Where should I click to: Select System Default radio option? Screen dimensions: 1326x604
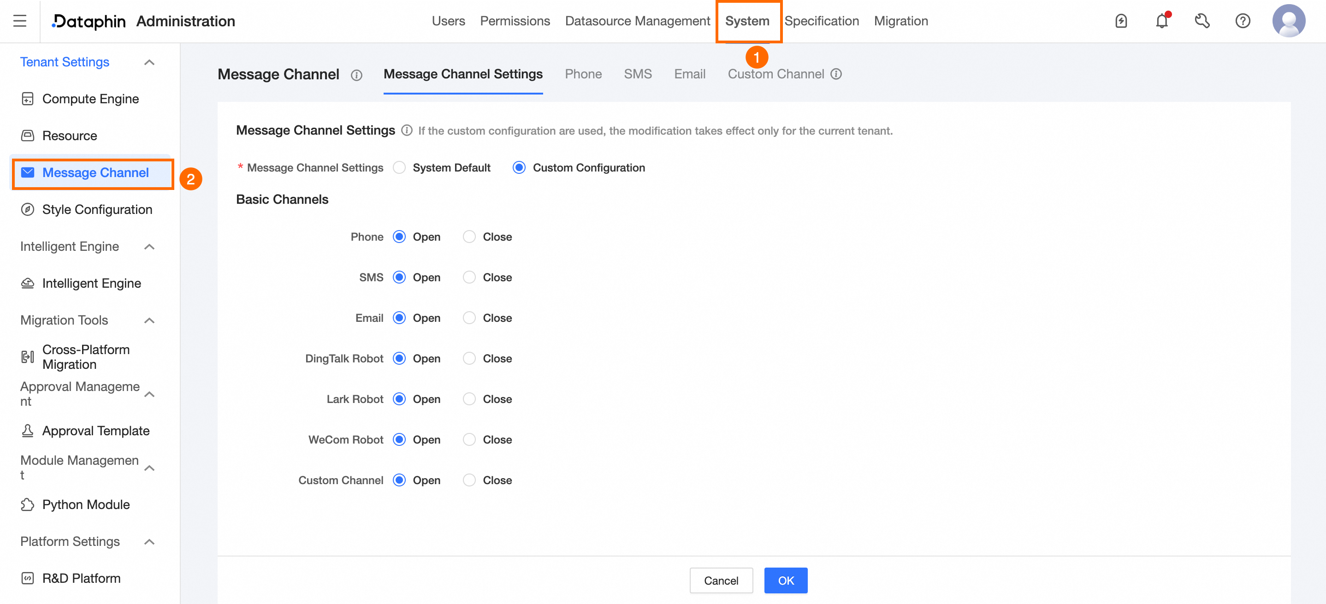click(x=399, y=168)
